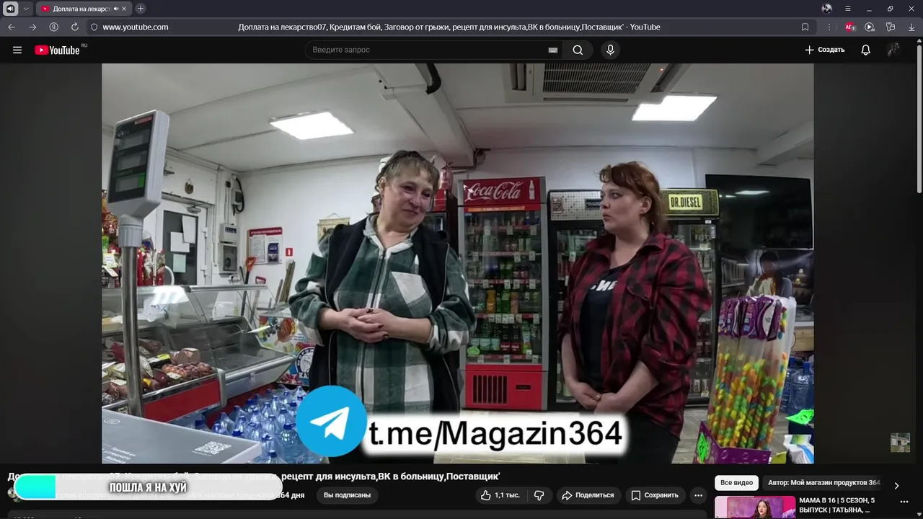Open МАМА В 16 | 5 СЕЗОН video title
Viewport: 923px width, 519px height.
[836, 505]
